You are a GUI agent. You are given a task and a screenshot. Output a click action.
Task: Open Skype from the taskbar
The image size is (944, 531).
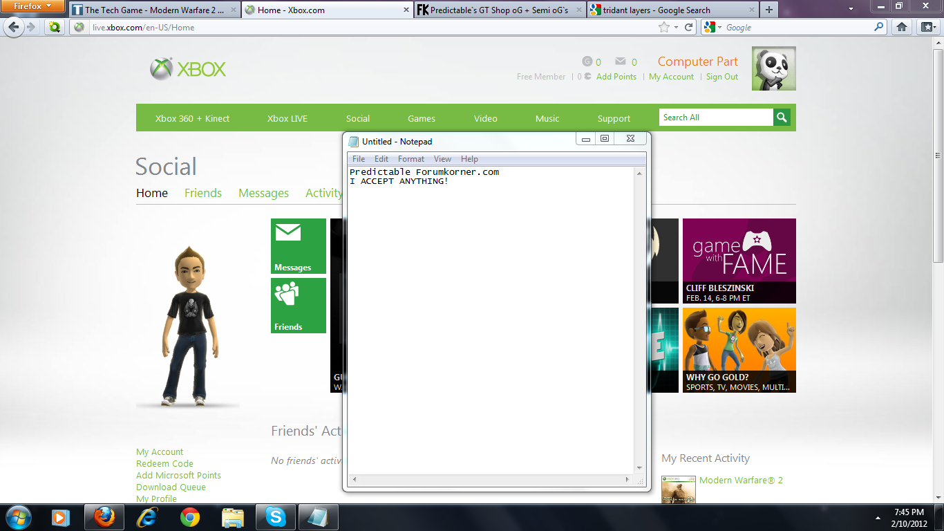point(276,517)
